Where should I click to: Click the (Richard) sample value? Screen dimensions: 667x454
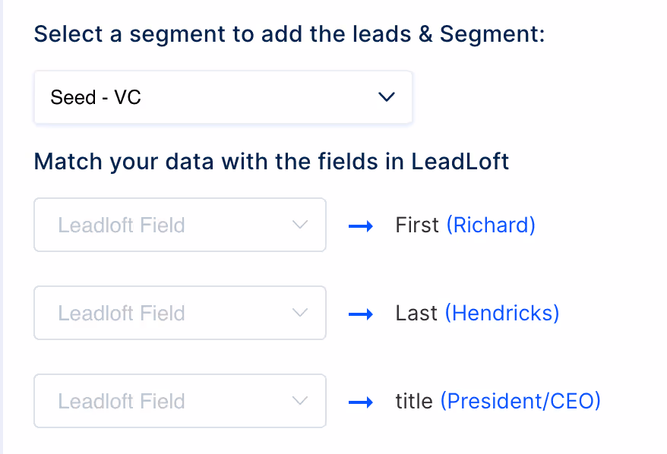491,225
